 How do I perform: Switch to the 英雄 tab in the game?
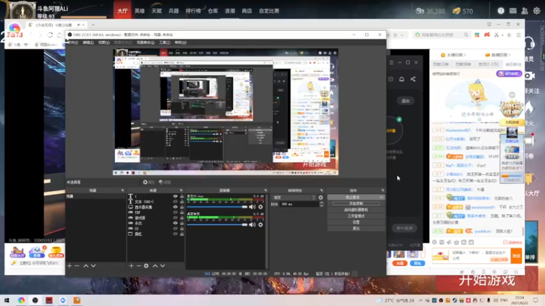tap(140, 11)
